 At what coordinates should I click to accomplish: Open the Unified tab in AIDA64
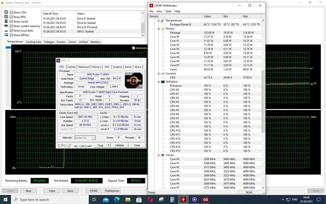pyautogui.click(x=83, y=42)
